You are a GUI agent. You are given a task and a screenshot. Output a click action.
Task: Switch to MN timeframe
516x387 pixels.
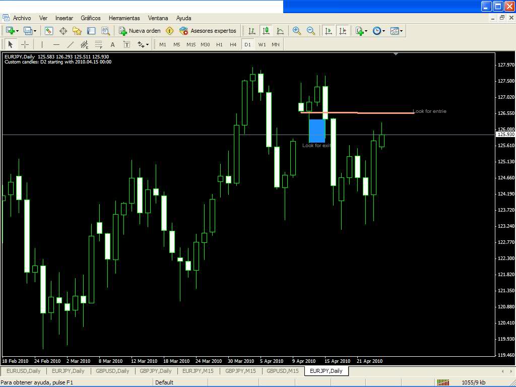click(x=276, y=44)
